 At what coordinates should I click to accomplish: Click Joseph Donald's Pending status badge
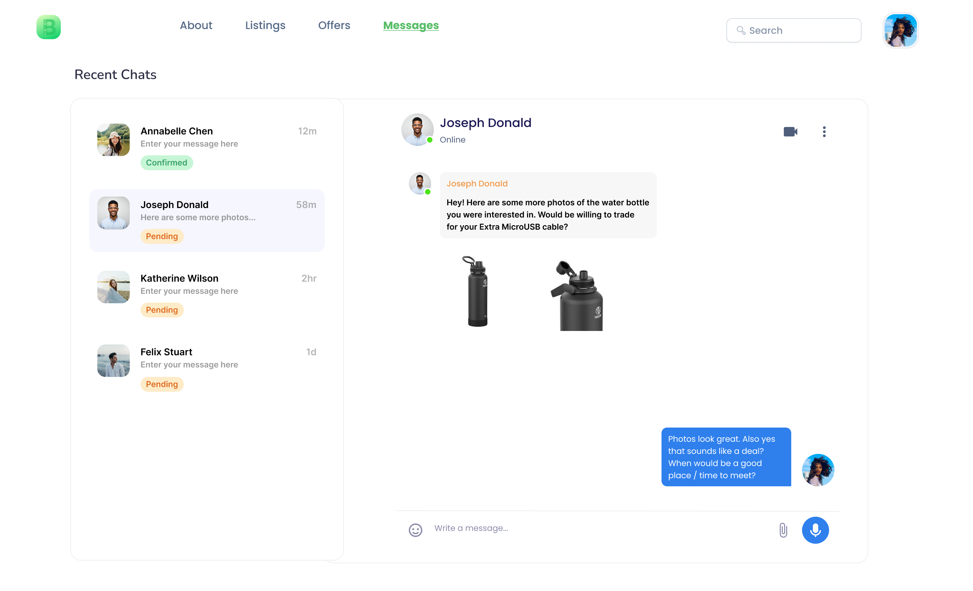[161, 236]
